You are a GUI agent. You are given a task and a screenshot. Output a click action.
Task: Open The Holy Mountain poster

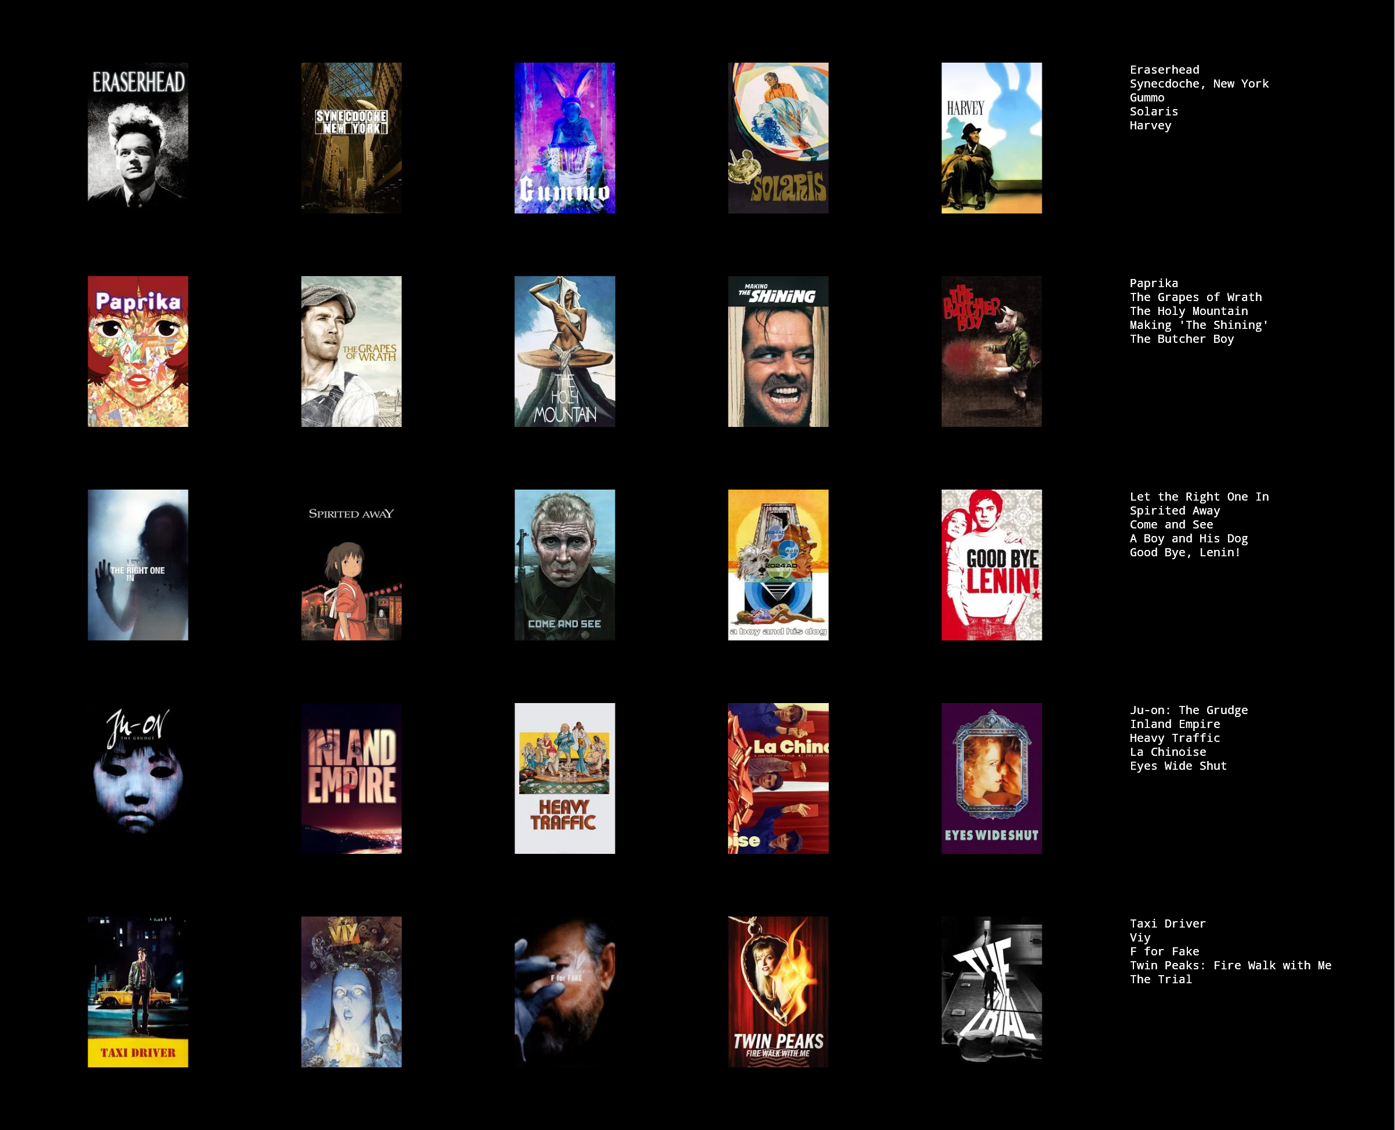pos(565,352)
